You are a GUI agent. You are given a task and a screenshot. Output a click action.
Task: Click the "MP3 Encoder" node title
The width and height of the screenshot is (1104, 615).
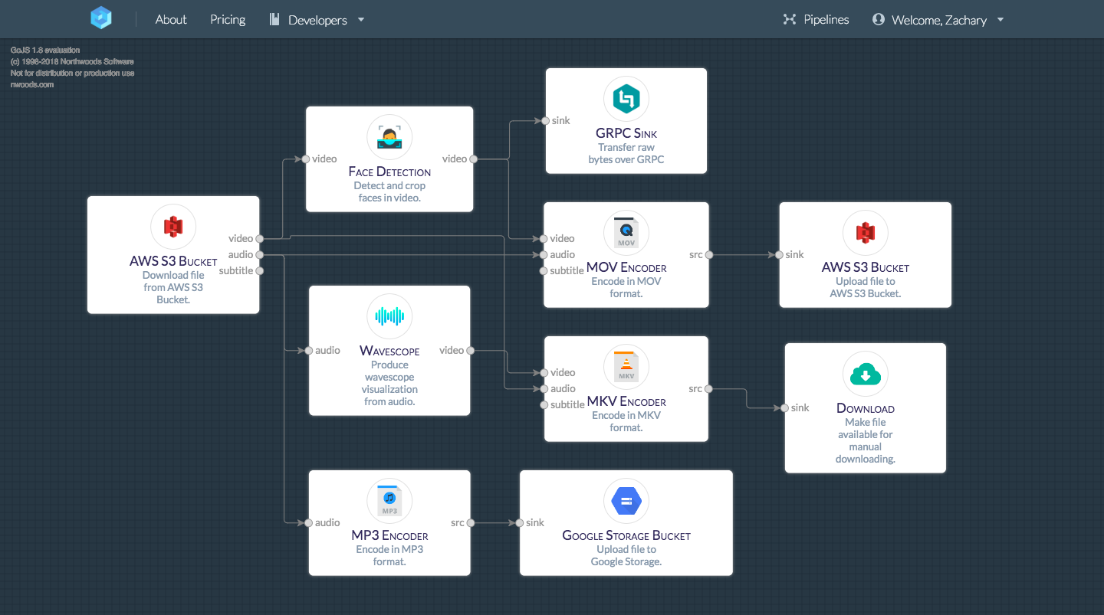[389, 535]
